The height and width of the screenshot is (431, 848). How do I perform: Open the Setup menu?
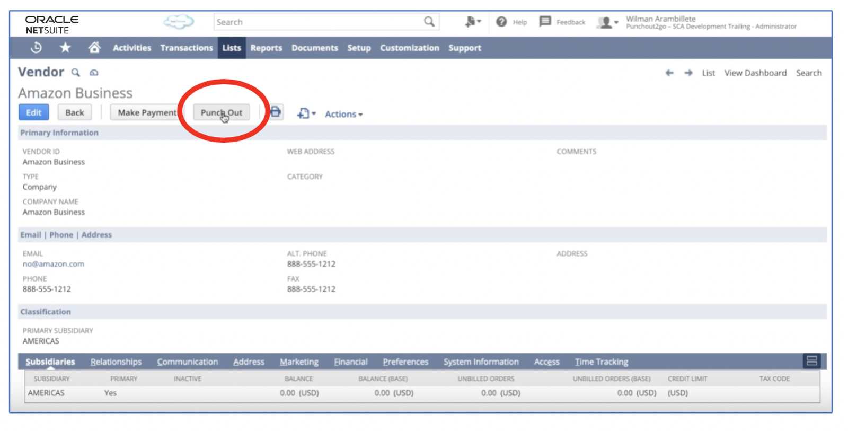coord(359,48)
